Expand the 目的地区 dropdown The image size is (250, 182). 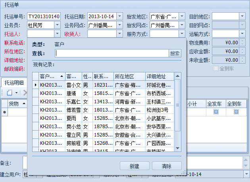242,17
